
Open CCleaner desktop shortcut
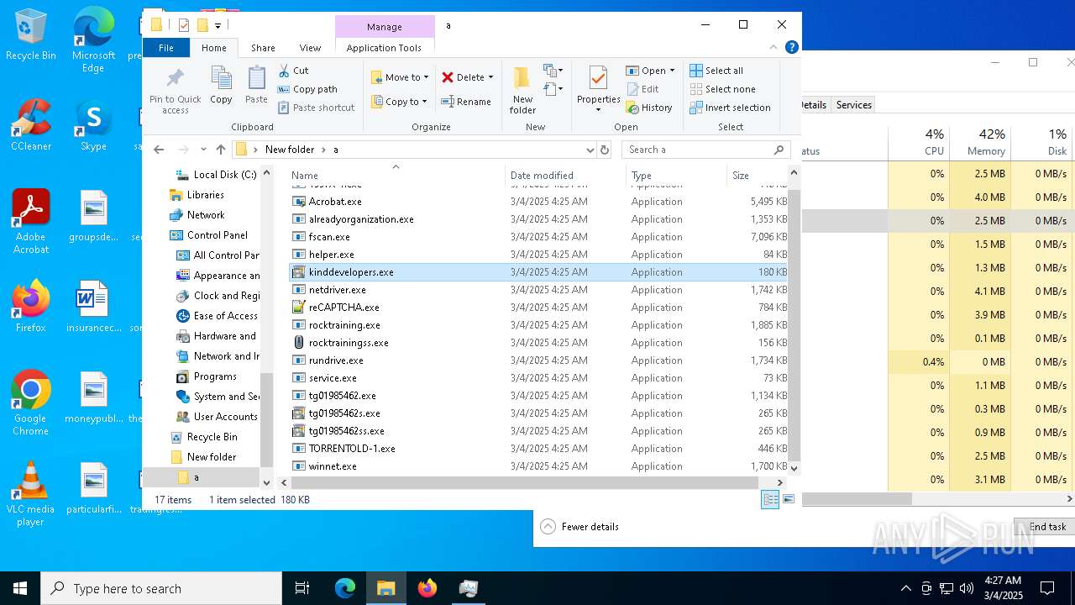coord(31,125)
